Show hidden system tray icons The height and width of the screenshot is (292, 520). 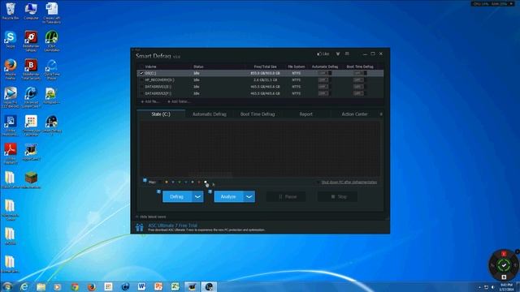pos(479,287)
